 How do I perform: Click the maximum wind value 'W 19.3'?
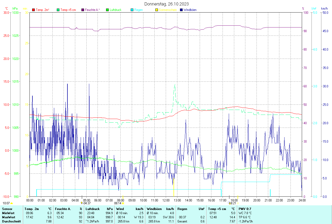139,217
